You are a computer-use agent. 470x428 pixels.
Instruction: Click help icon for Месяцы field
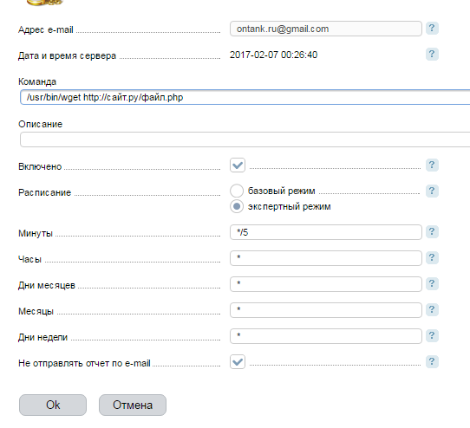tap(432, 309)
